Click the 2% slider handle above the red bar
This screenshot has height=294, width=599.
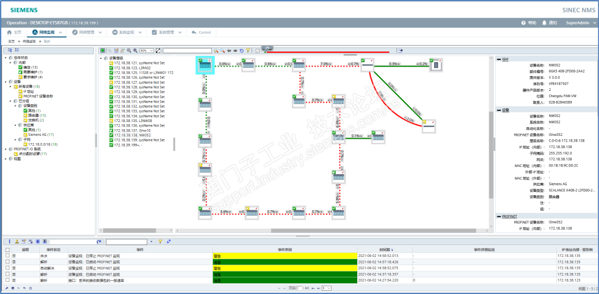267,48
